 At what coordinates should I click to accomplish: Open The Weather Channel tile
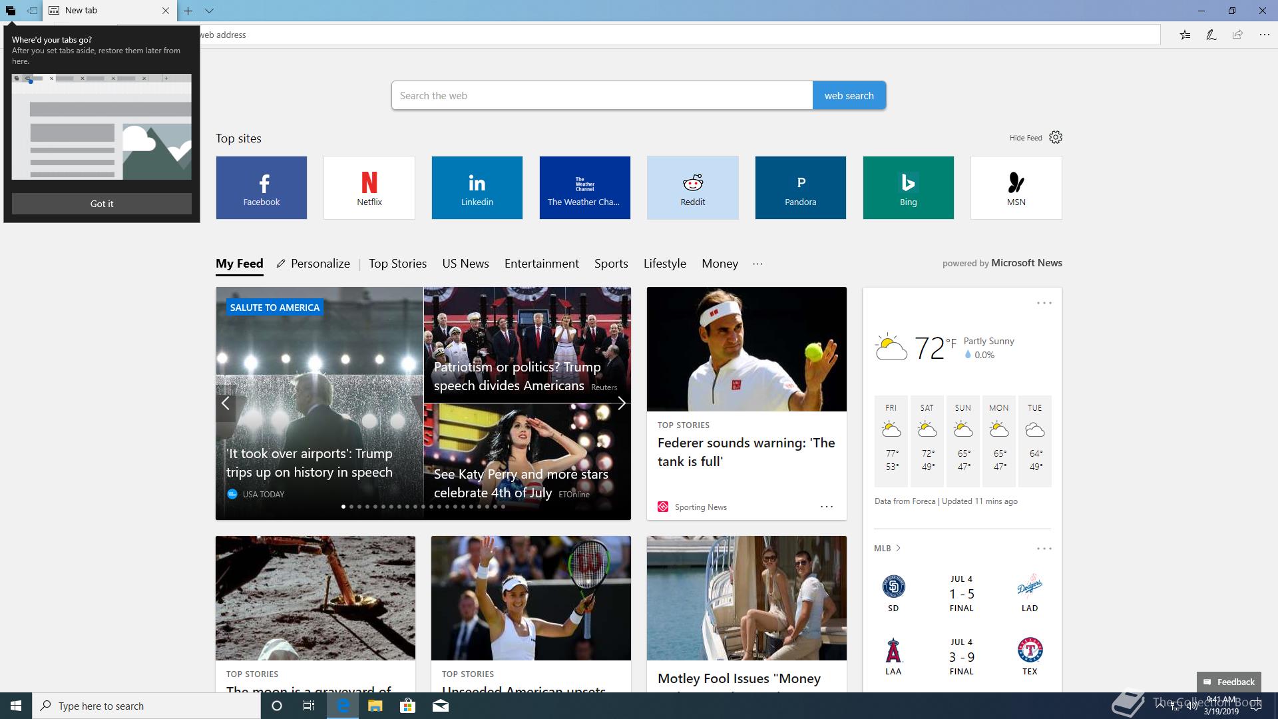585,188
